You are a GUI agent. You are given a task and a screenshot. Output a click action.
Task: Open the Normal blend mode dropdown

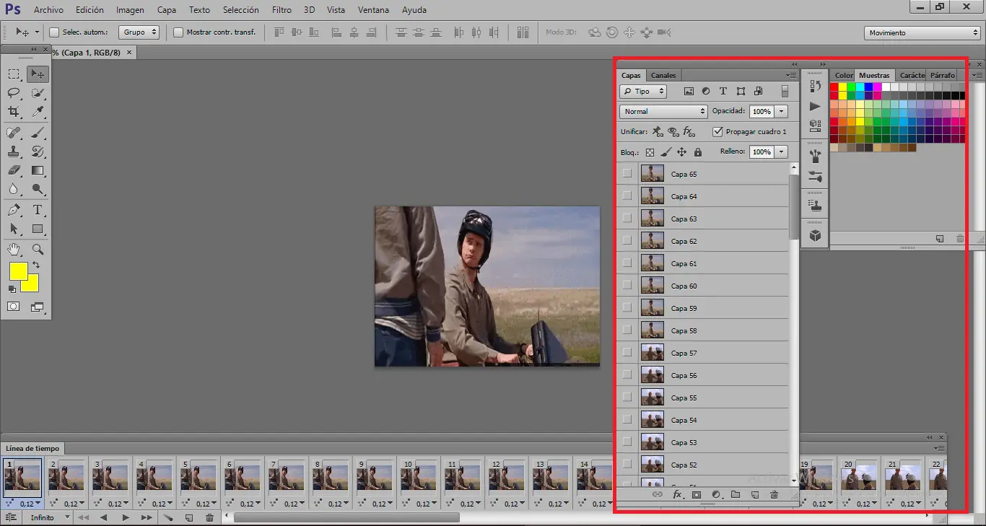click(663, 112)
